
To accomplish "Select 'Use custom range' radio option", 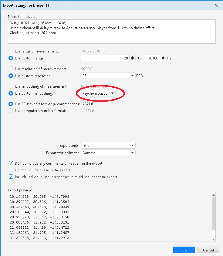I will point(11,58).
